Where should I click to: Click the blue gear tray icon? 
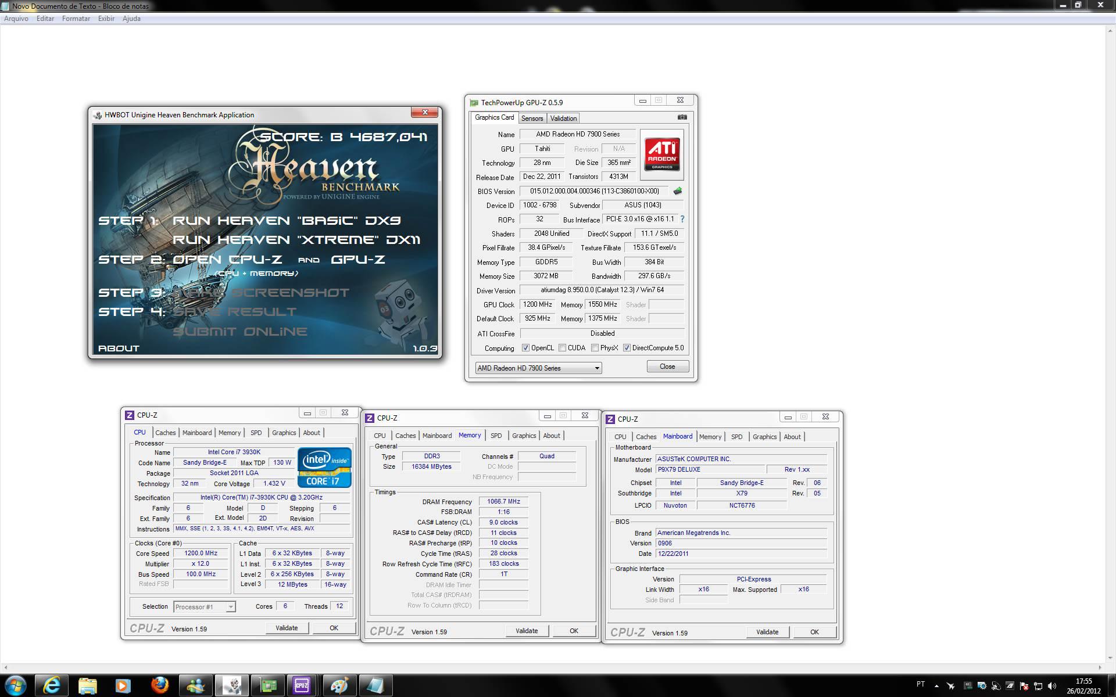(982, 686)
